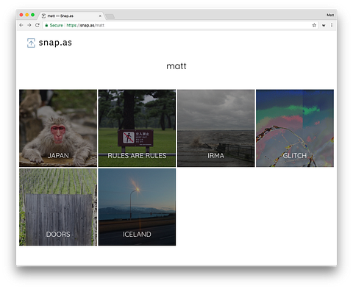Open the RULES ARE RULES album
The height and width of the screenshot is (289, 353).
(137, 128)
